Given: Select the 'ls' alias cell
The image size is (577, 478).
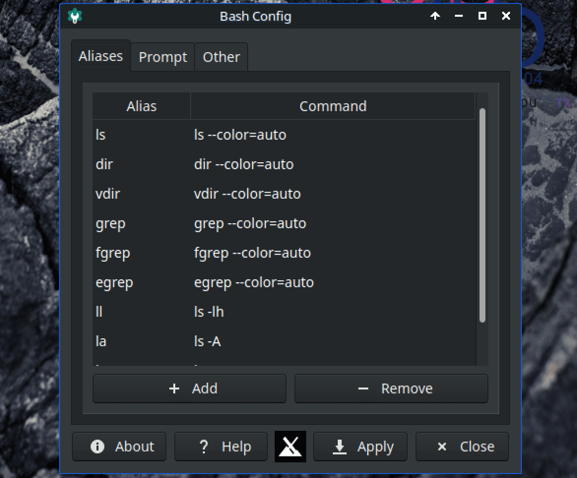Looking at the screenshot, I should 141,135.
